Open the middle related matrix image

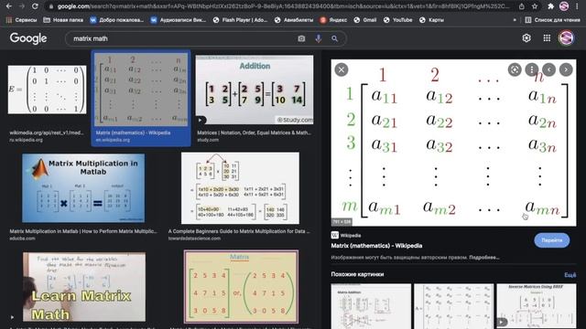coord(454,306)
